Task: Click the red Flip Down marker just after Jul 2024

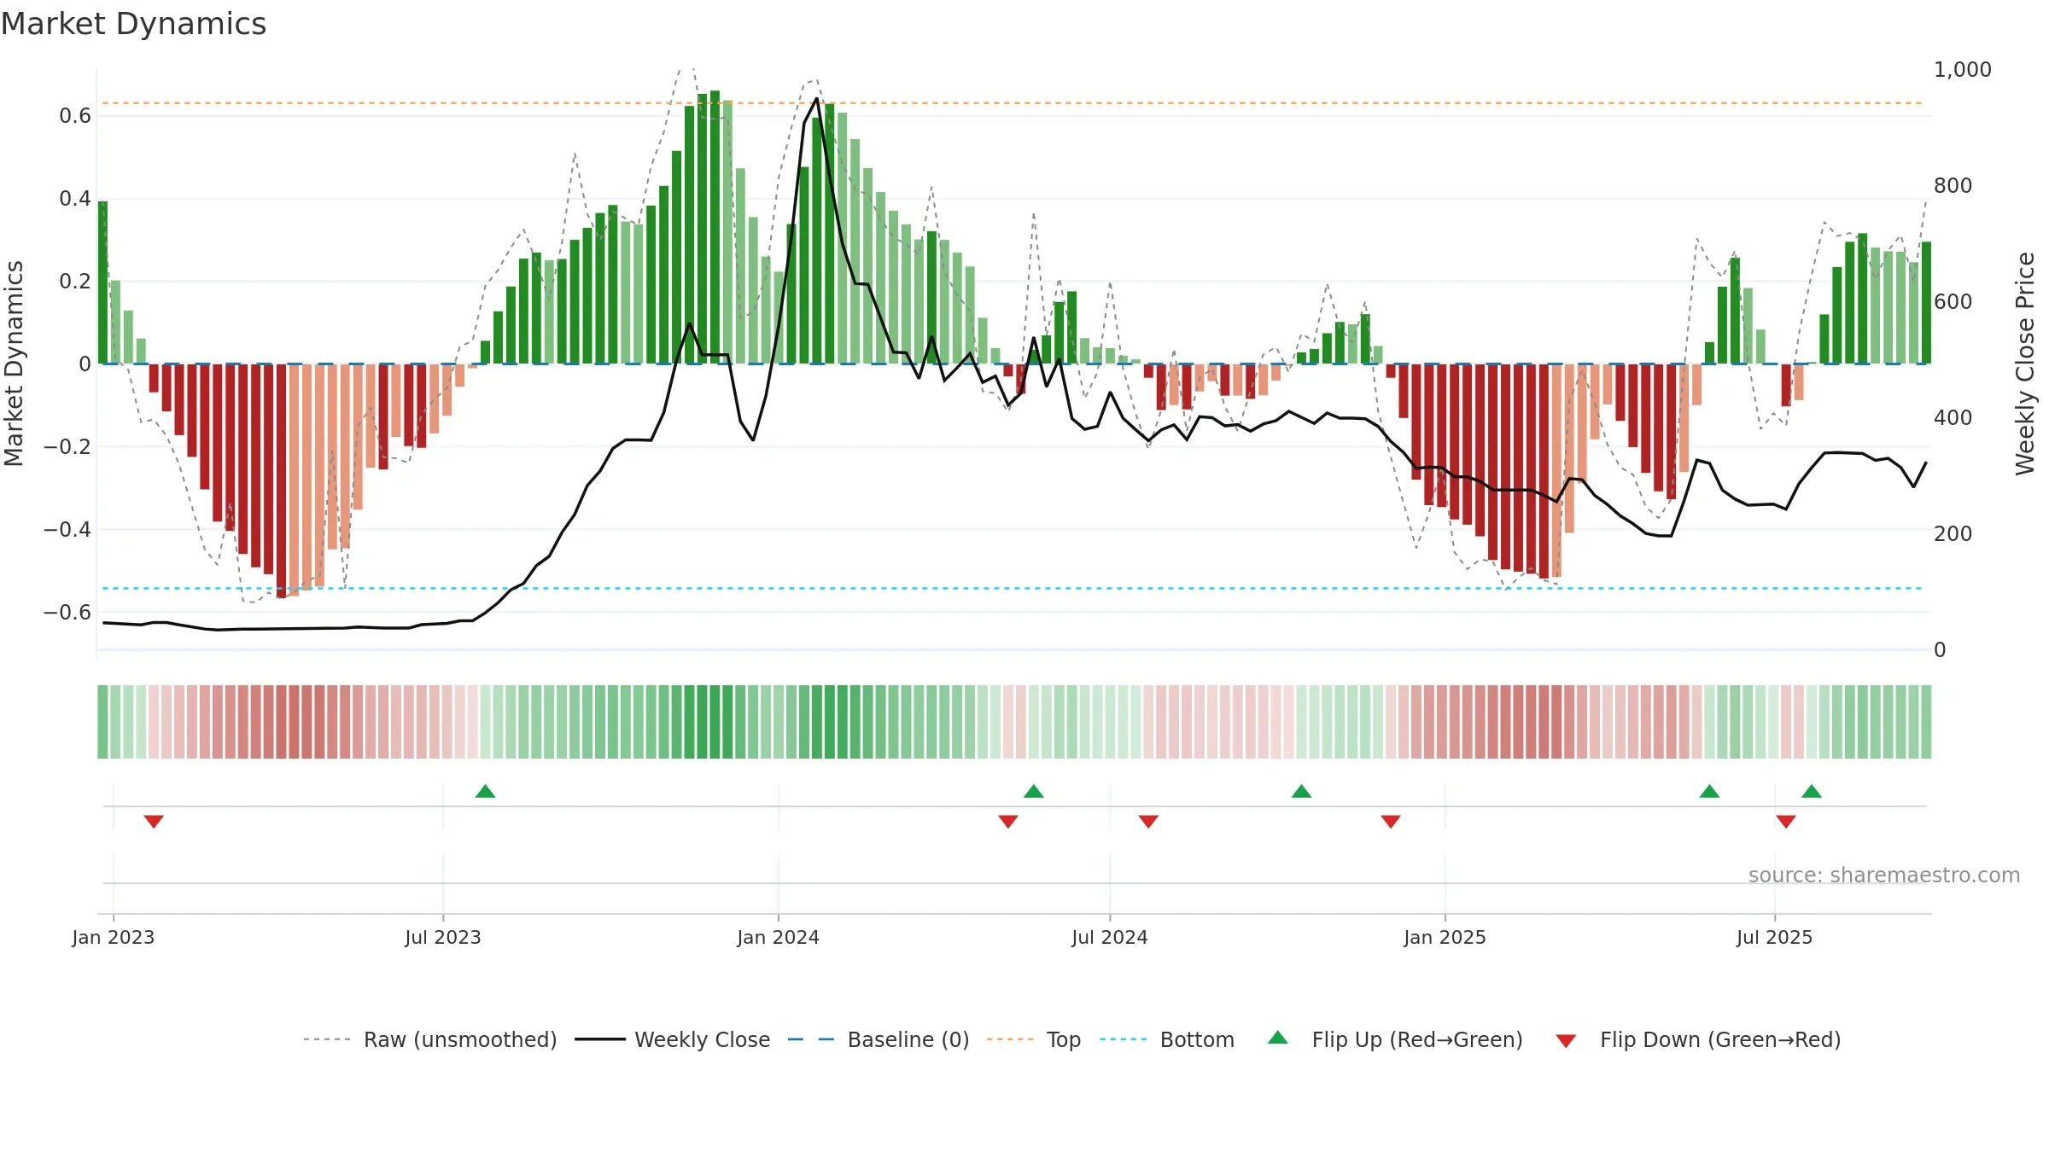Action: click(x=1148, y=821)
